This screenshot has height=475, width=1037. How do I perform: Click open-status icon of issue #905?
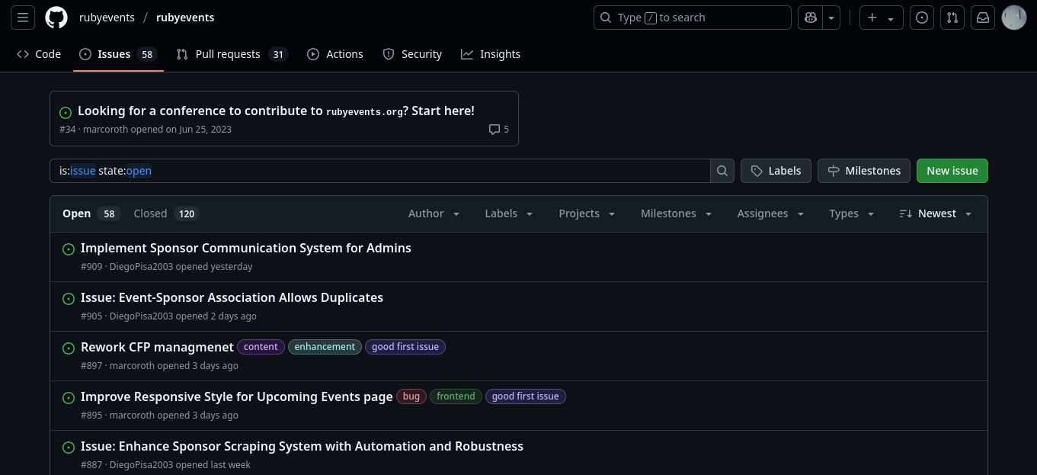tap(69, 299)
